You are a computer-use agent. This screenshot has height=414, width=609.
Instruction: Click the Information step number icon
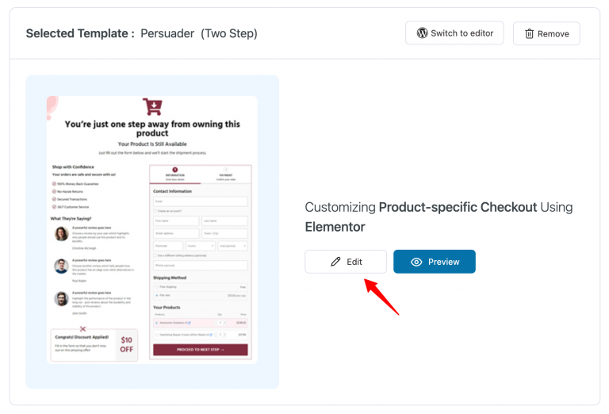(175, 170)
